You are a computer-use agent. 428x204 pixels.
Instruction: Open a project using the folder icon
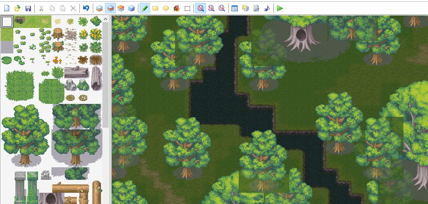point(17,8)
